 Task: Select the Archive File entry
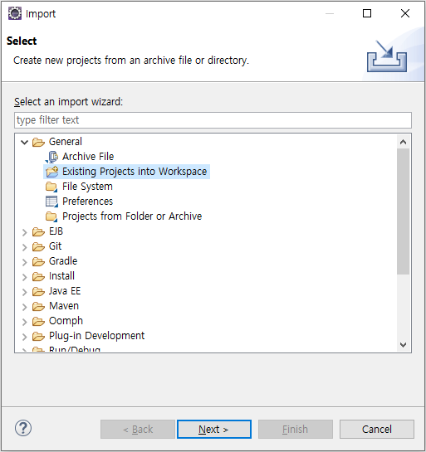click(88, 157)
